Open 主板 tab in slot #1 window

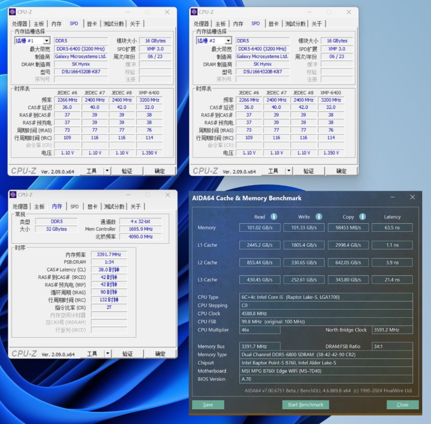(x=39, y=24)
